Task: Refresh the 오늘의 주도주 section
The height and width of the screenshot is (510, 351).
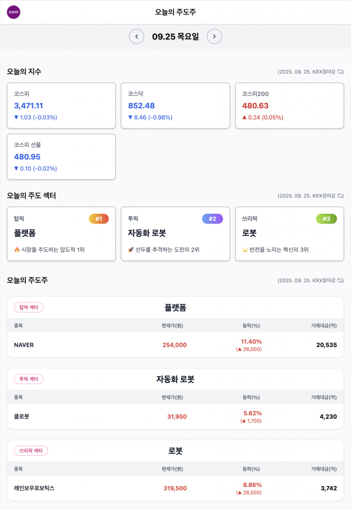Action: coord(340,280)
